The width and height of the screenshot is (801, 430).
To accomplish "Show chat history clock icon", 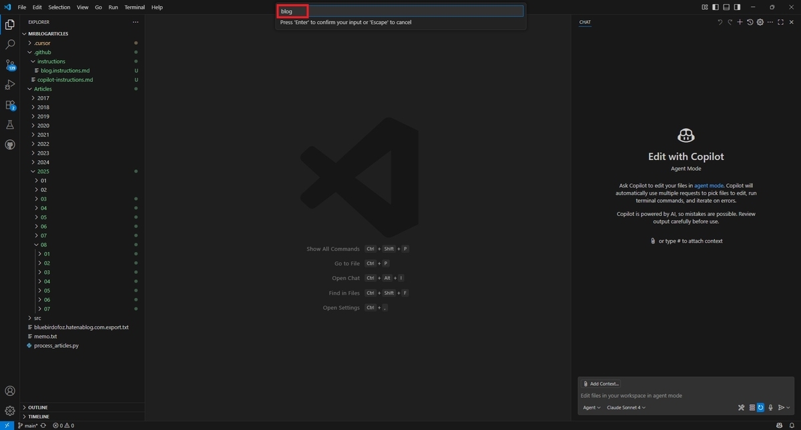I will tap(750, 22).
